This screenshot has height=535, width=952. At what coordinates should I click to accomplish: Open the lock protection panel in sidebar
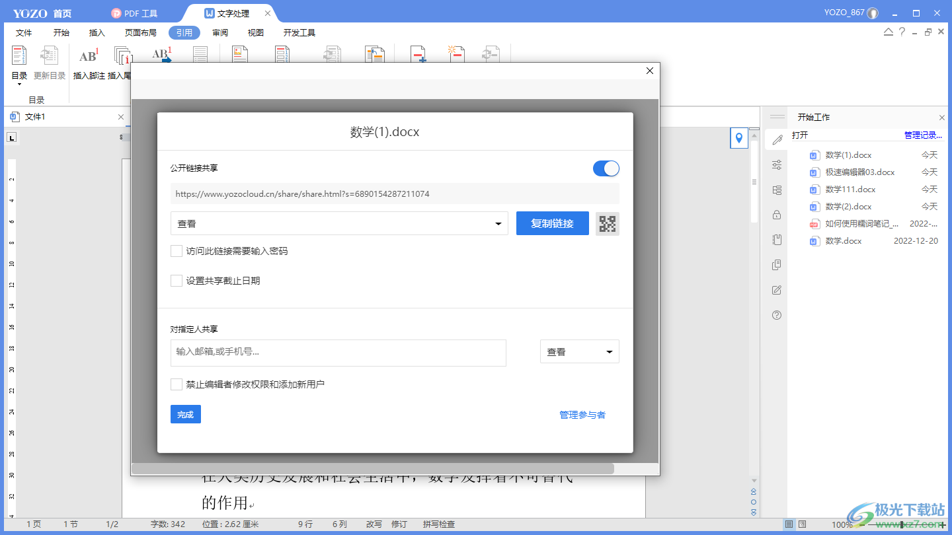tap(777, 215)
